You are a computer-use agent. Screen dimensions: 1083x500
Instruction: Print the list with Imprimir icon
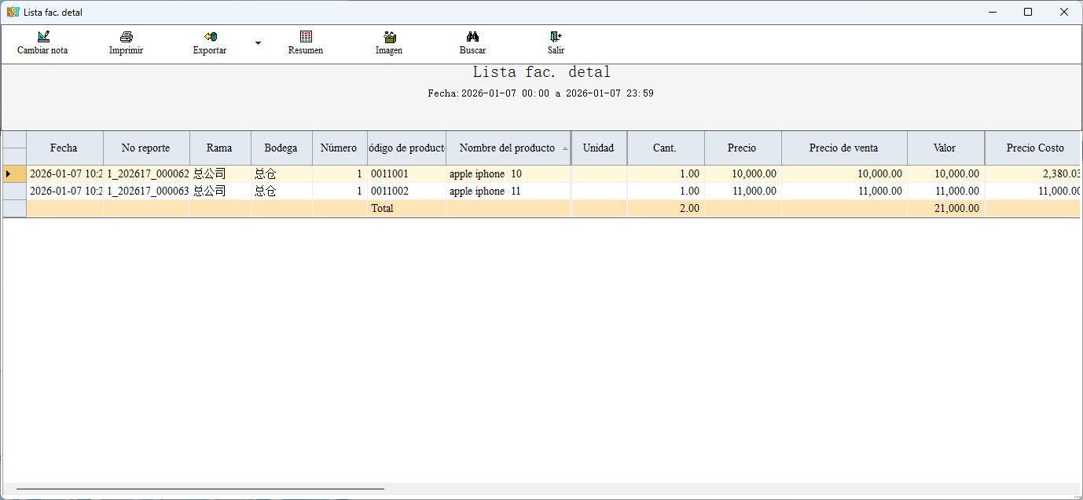pos(126,37)
